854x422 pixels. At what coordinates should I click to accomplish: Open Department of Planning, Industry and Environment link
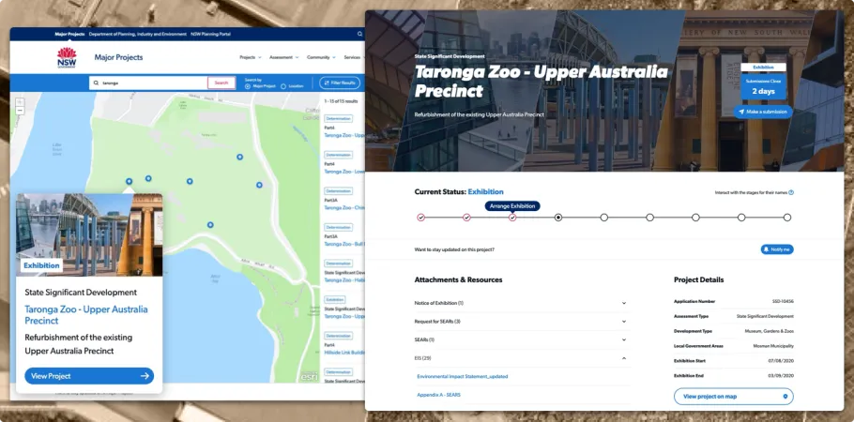pos(138,34)
